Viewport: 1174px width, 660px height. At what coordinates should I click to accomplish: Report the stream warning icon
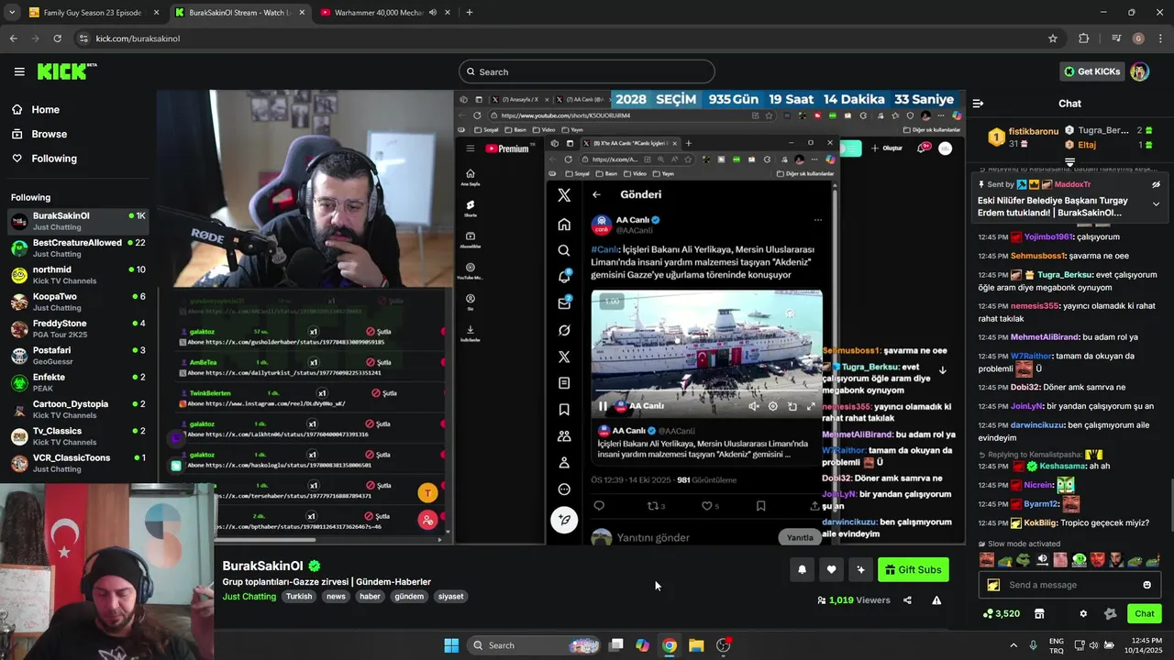click(x=936, y=600)
